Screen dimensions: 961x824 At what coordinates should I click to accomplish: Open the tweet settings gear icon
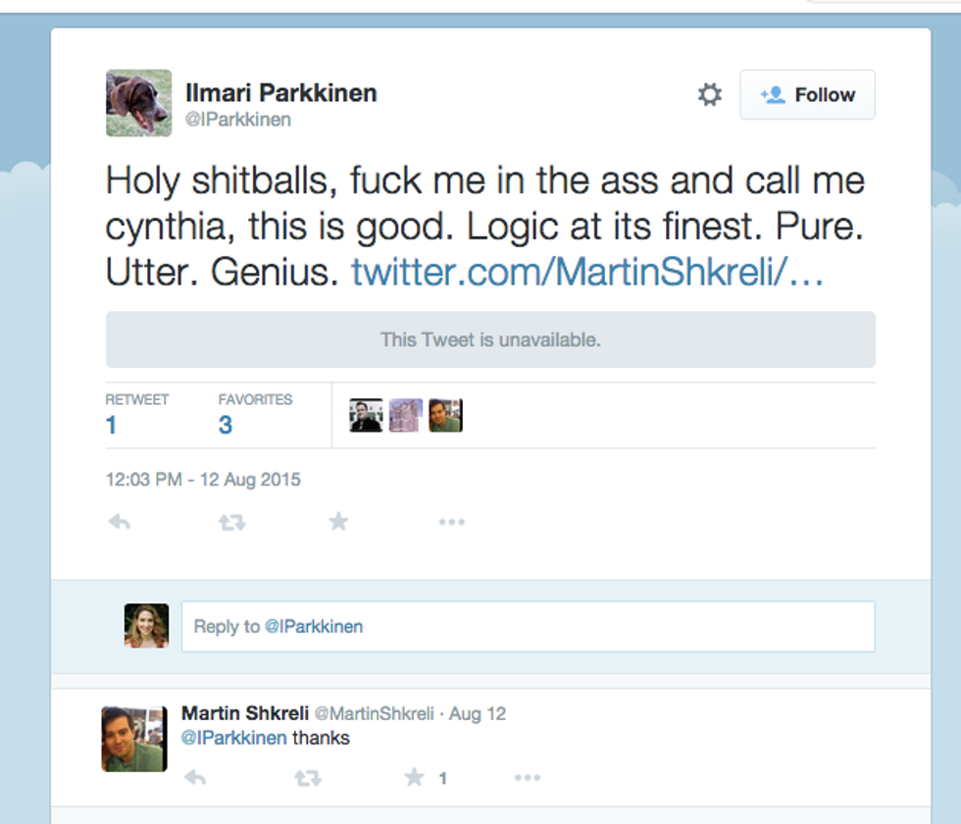[709, 95]
